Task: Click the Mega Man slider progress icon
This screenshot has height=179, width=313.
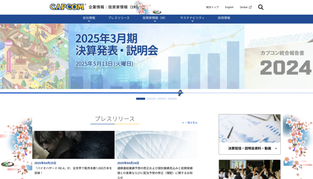Action: (x=180, y=93)
